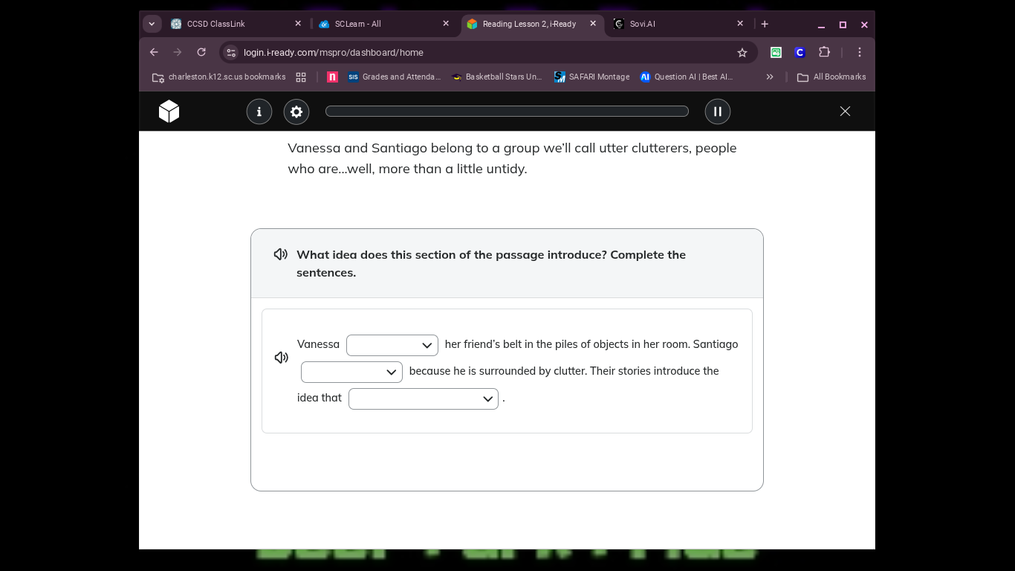Open the All Bookmarks folder
The width and height of the screenshot is (1015, 571).
pos(831,77)
